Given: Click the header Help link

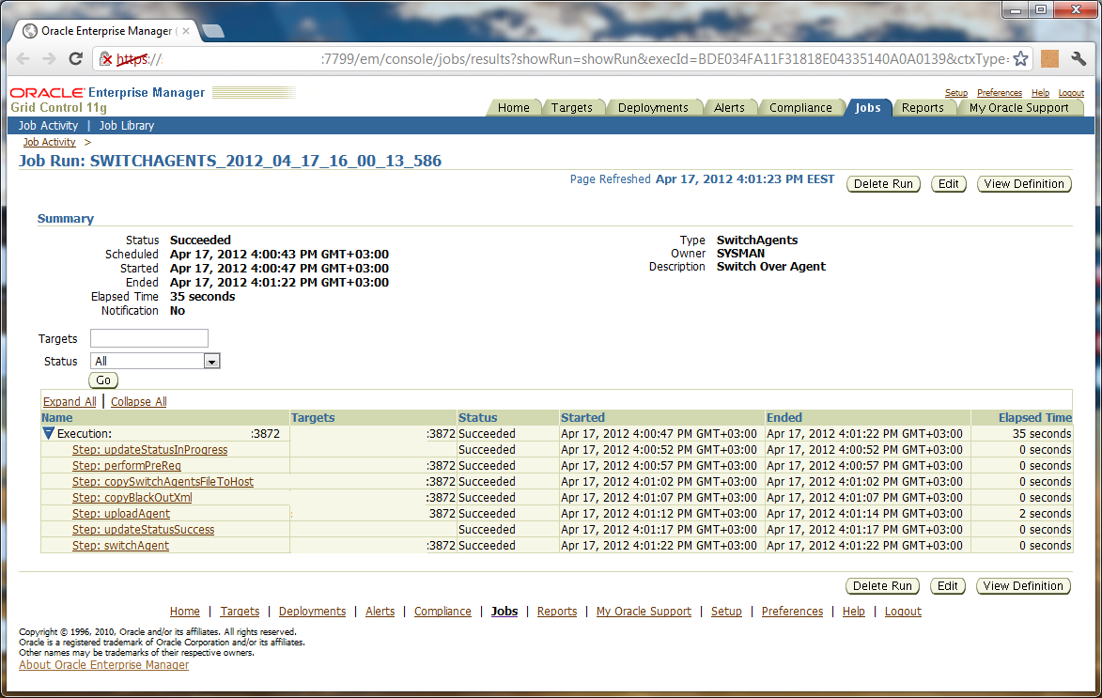Looking at the screenshot, I should 1040,93.
